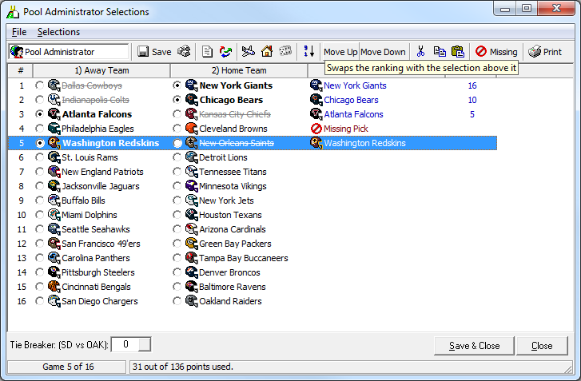Click the blank document page toolbar icon
Image resolution: width=581 pixels, height=381 pixels.
point(207,51)
